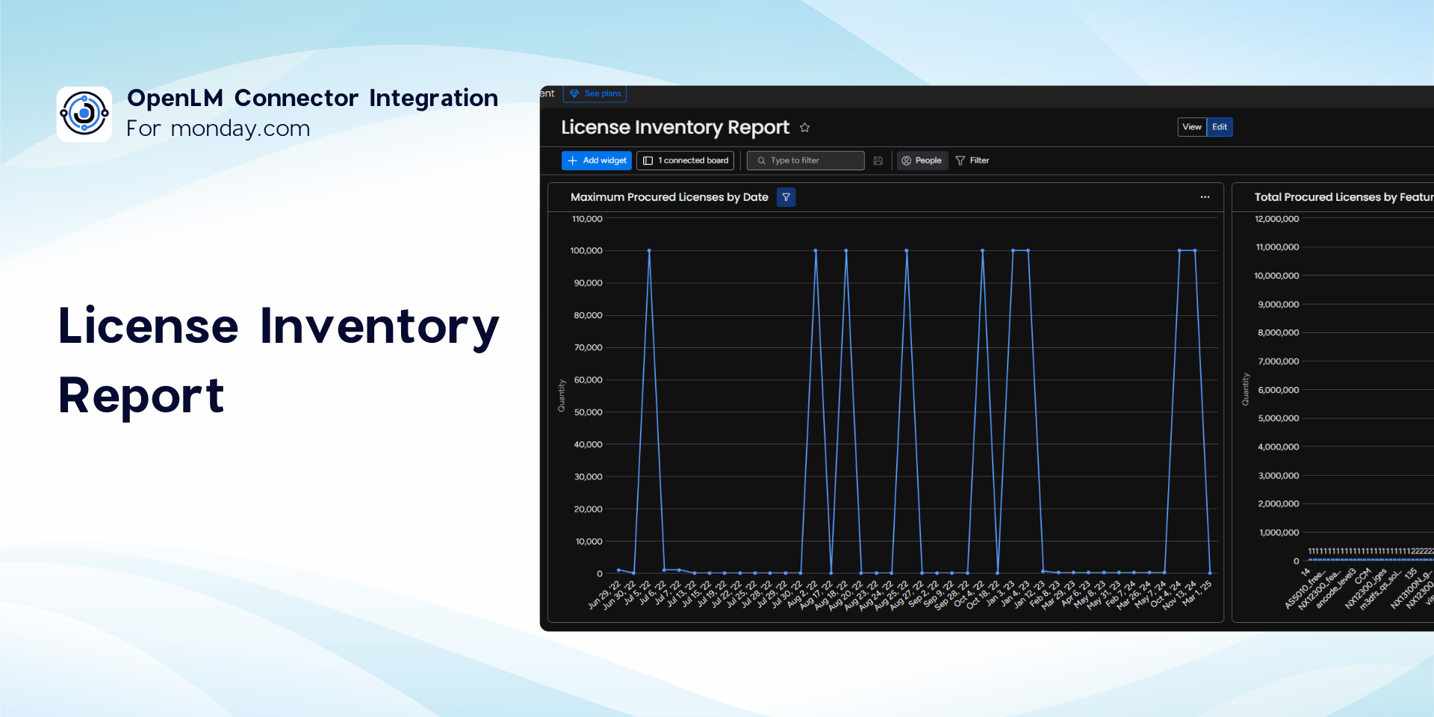Click the OpenLM logo icon
Screen dimensions: 1434x717
(84, 114)
